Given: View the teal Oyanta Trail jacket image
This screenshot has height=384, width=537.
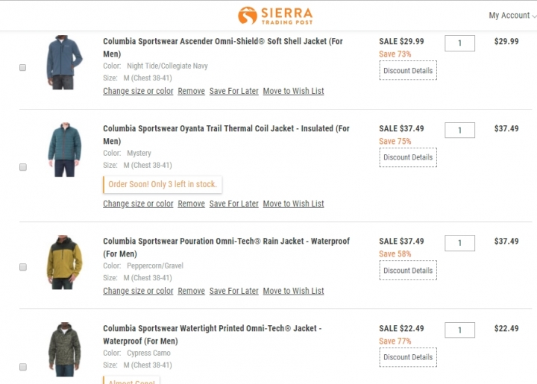Looking at the screenshot, I should (64, 150).
